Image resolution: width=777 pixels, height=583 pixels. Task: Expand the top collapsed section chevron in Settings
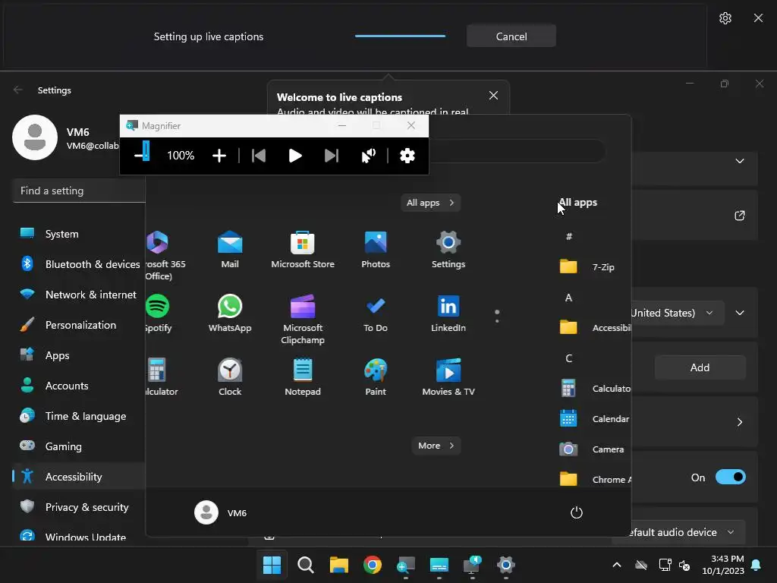pyautogui.click(x=739, y=161)
